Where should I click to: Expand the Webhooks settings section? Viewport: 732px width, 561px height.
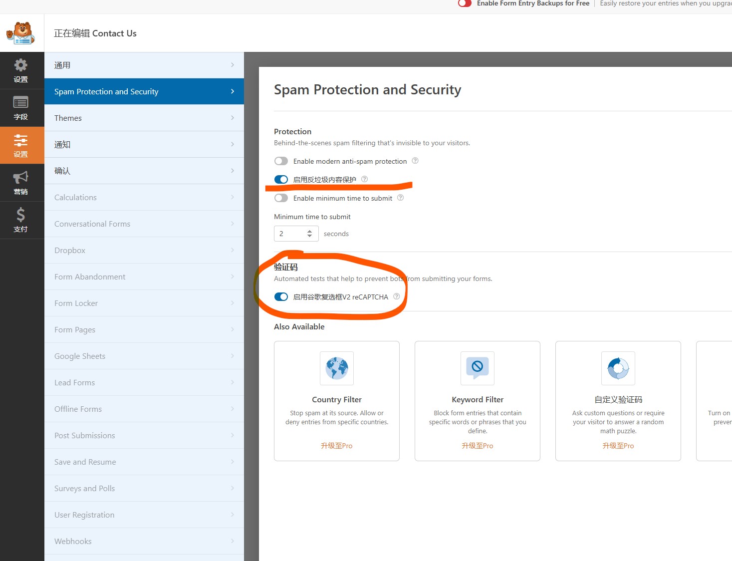pos(144,541)
